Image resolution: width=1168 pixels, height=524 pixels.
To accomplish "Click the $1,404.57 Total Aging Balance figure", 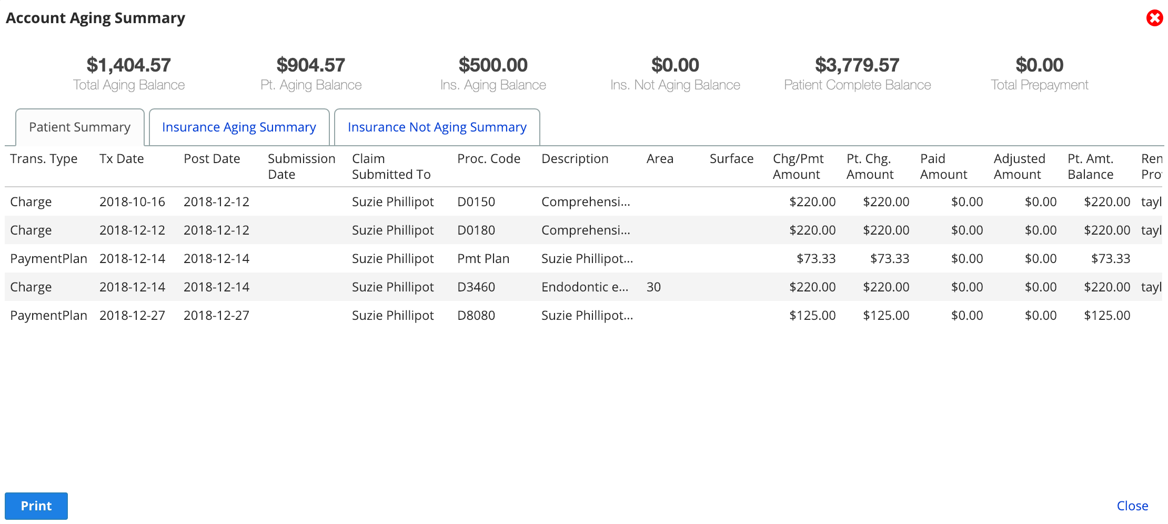I will [129, 65].
